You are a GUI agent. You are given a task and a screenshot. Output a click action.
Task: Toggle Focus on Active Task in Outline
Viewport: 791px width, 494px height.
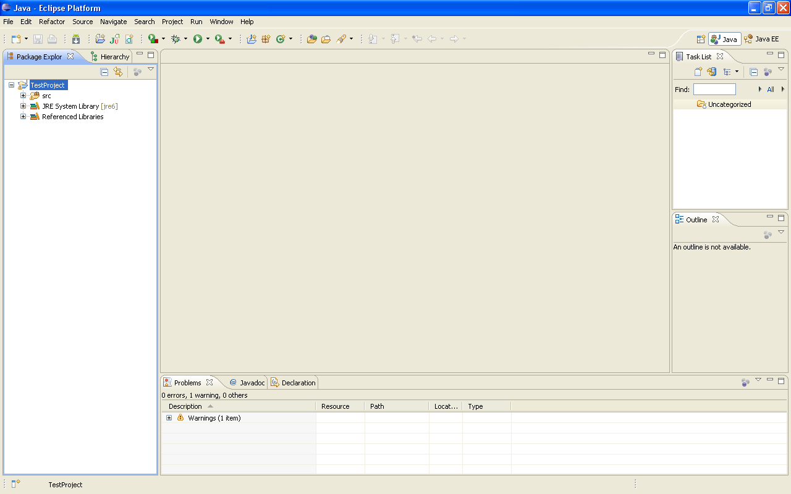[x=768, y=235]
